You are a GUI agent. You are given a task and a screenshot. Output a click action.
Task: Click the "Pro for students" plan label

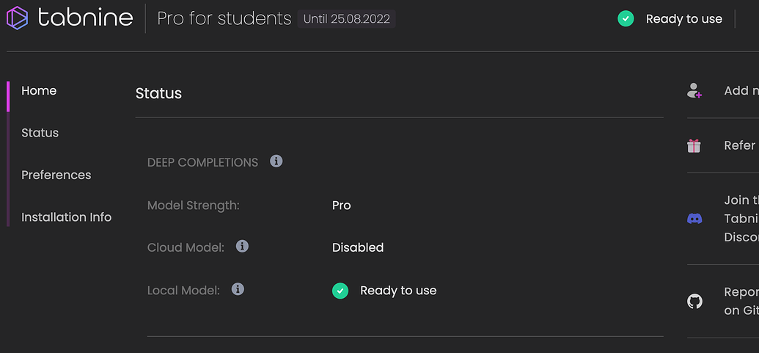[x=224, y=18]
